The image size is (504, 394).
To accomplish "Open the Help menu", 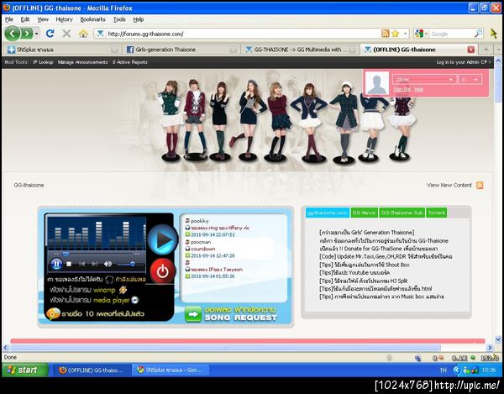I will [139, 19].
